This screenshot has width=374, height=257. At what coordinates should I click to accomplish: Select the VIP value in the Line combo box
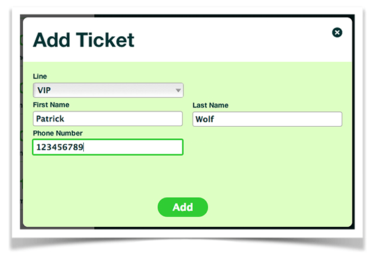pyautogui.click(x=44, y=90)
